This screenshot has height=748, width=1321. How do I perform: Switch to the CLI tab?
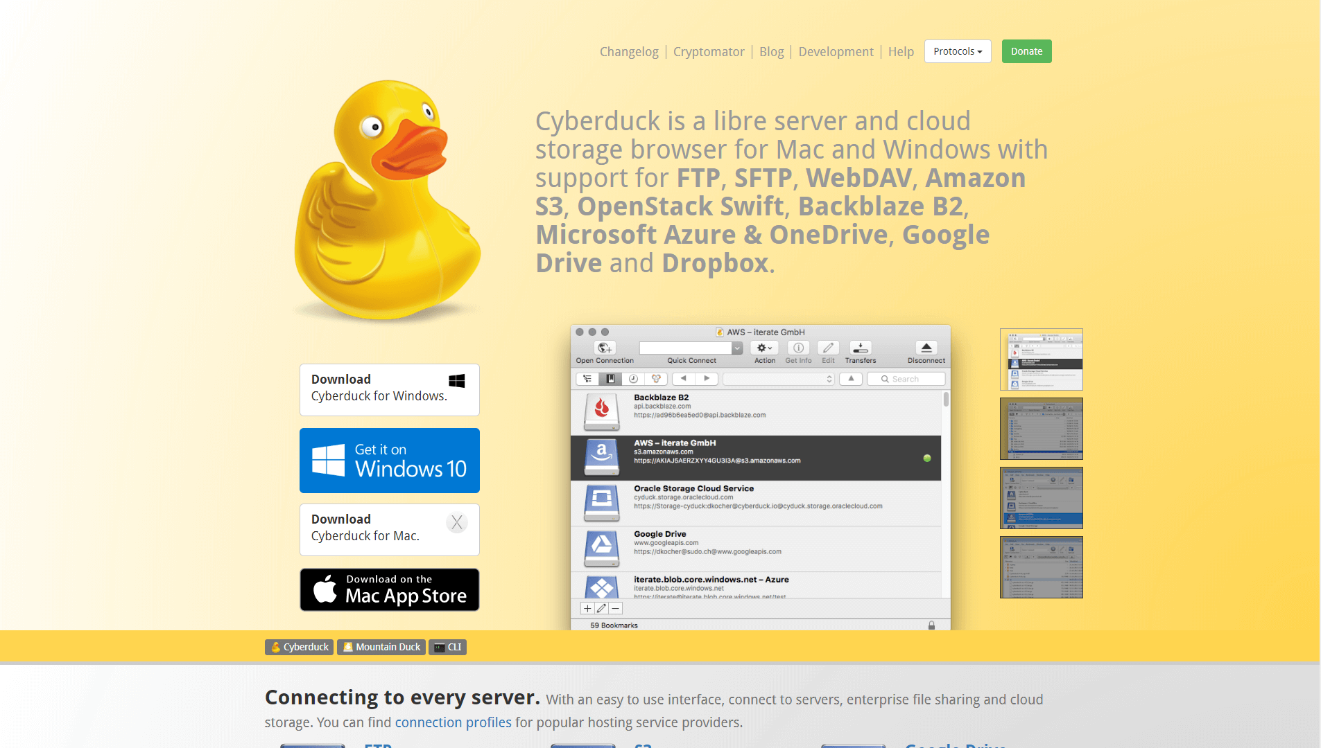447,647
